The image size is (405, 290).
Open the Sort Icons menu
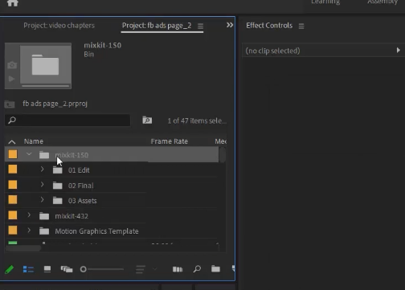point(141,269)
